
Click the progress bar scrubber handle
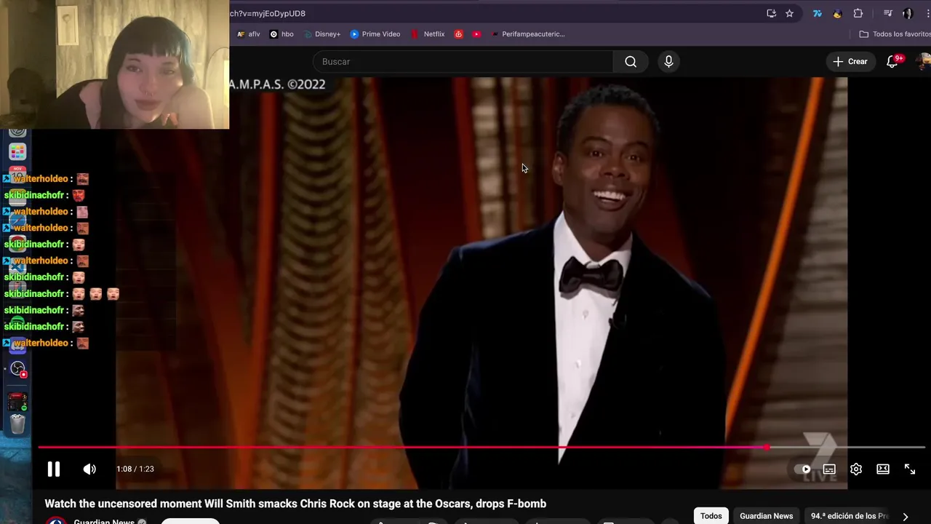pos(767,447)
